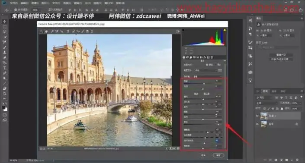Toggle the highlight clipping warning in histogram

[x=225, y=30]
